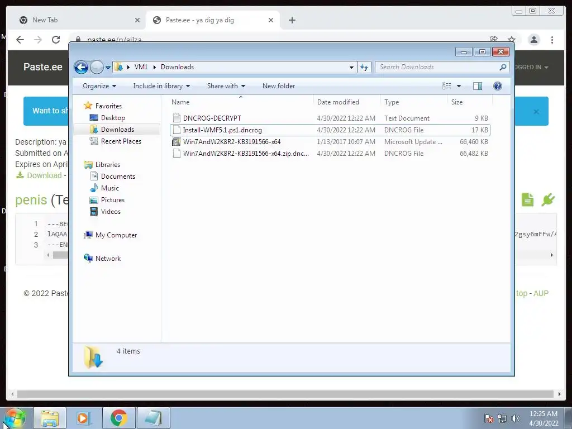Bookmark this page with Chrome's star

tap(512, 40)
